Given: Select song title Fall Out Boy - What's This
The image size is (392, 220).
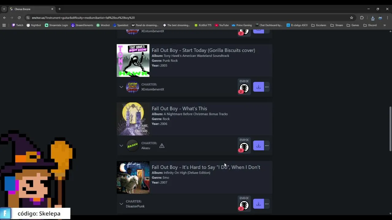Looking at the screenshot, I should click(179, 109).
